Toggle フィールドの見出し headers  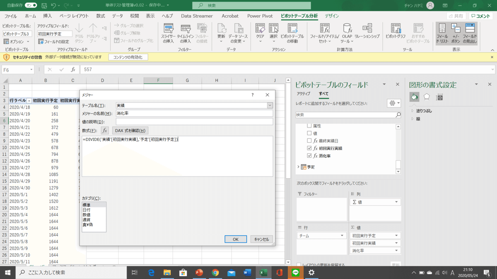point(470,33)
